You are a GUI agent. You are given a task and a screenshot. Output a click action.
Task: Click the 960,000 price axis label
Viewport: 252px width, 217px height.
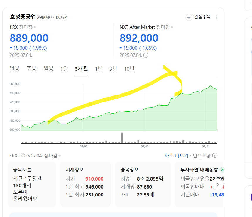15,84
